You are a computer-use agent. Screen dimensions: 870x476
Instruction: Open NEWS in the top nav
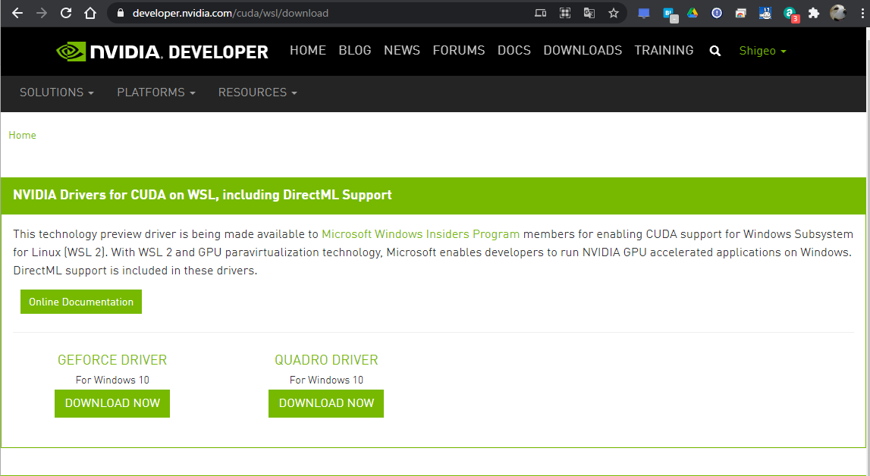pyautogui.click(x=402, y=51)
